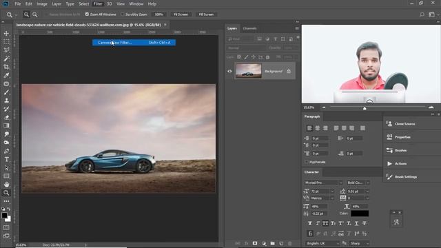
Task: Select the Zoom tool in the toolbox
Action: (6, 193)
